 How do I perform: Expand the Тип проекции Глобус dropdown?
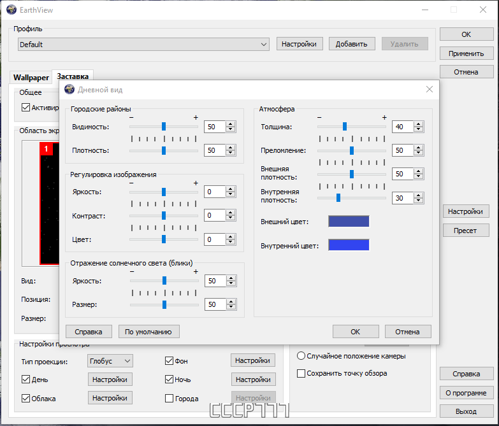(110, 361)
